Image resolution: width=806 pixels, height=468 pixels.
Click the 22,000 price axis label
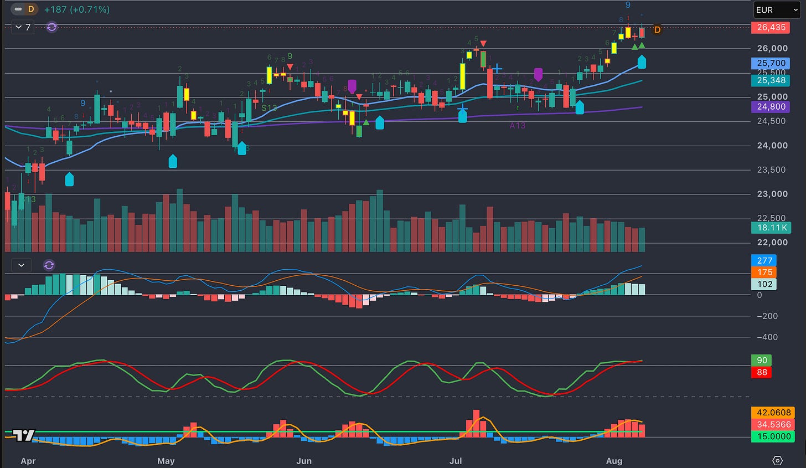pyautogui.click(x=772, y=243)
